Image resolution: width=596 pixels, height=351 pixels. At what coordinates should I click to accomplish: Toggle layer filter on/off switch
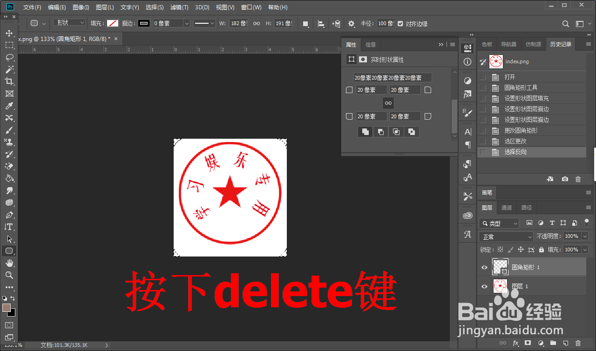(586, 223)
